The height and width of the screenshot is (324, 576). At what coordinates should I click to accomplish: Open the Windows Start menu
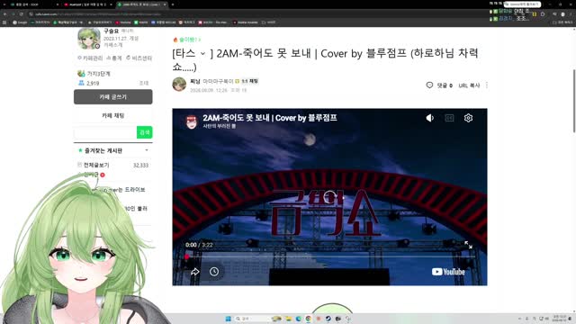pyautogui.click(x=228, y=319)
